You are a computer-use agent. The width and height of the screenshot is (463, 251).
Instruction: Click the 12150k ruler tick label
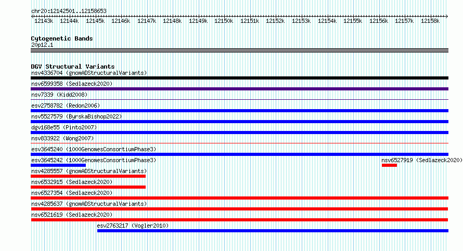pyautogui.click(x=224, y=21)
